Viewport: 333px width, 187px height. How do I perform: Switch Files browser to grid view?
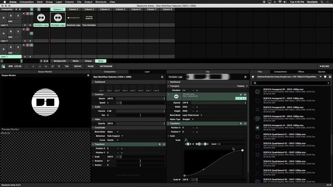click(x=330, y=77)
